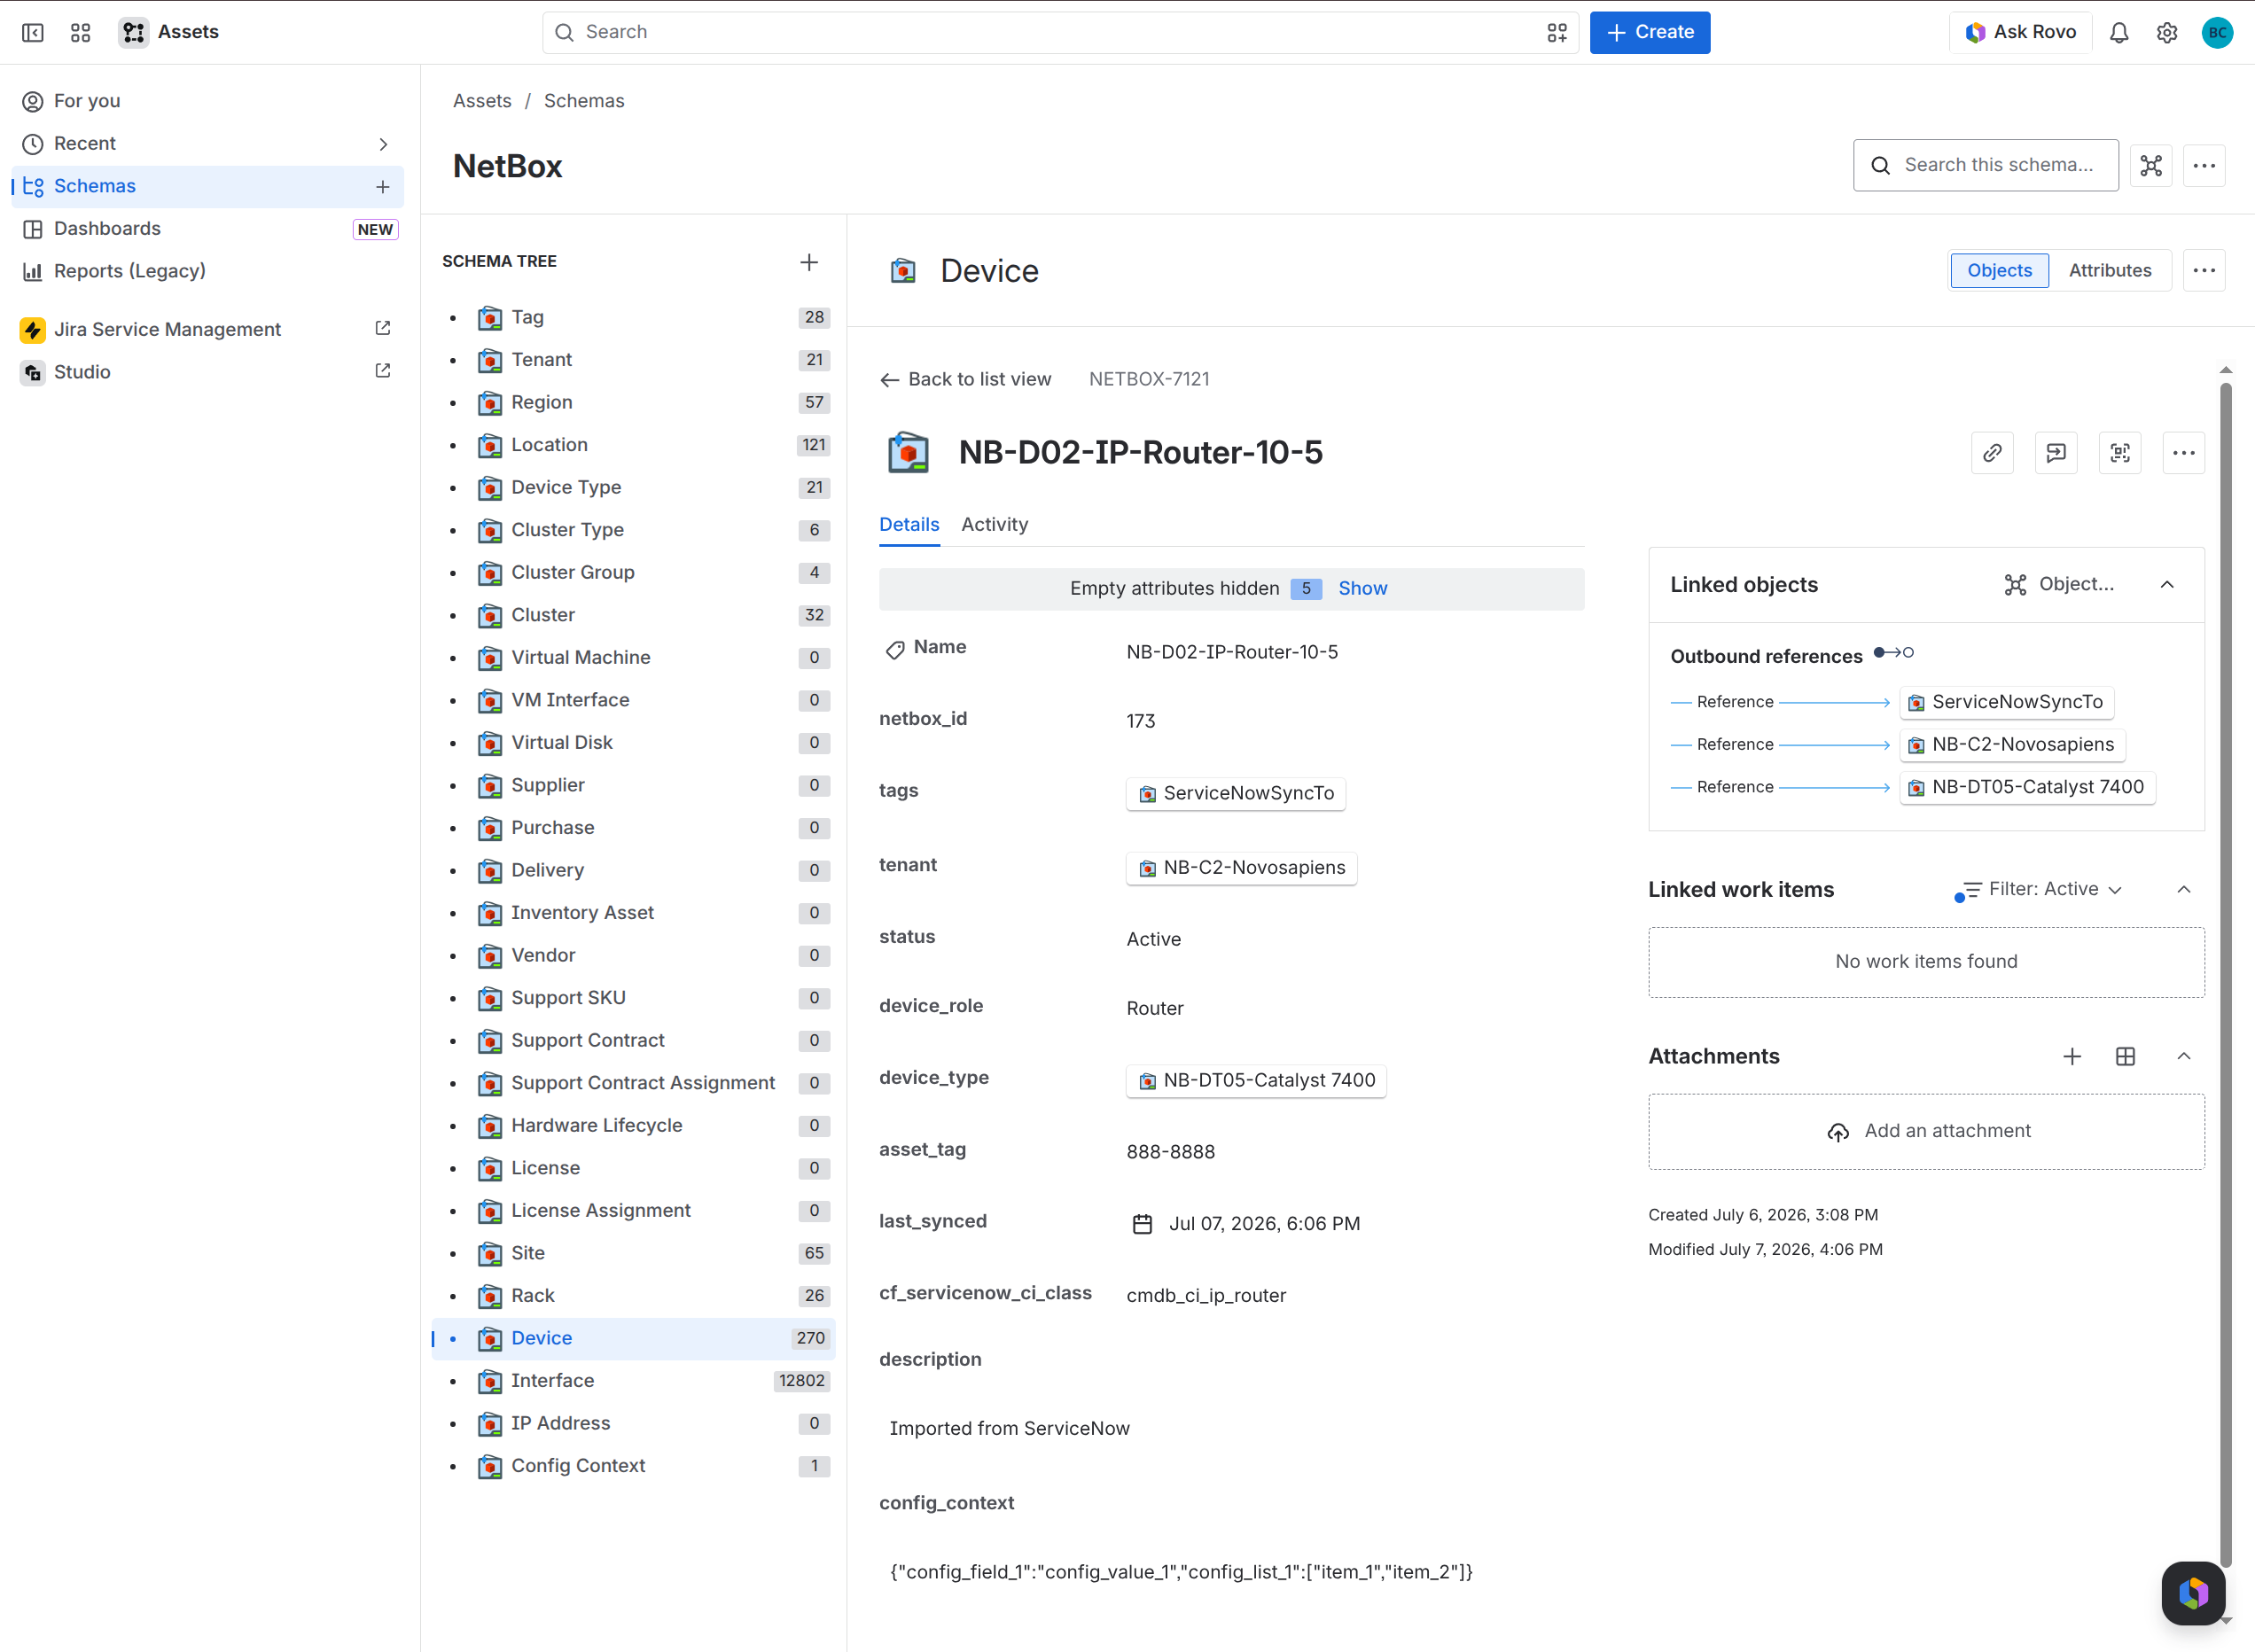Click Add an attachment area
The height and width of the screenshot is (1652, 2255).
coord(1926,1132)
